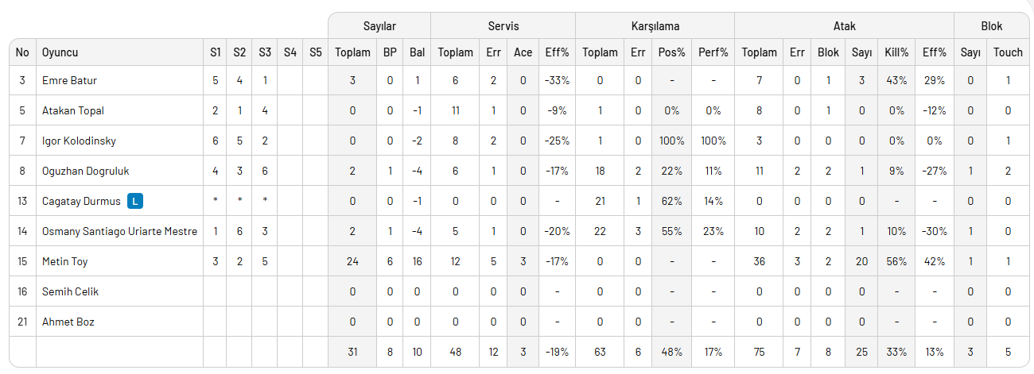The image size is (1034, 374).
Task: Click the libero 'L' badge icon
Action: [x=135, y=202]
